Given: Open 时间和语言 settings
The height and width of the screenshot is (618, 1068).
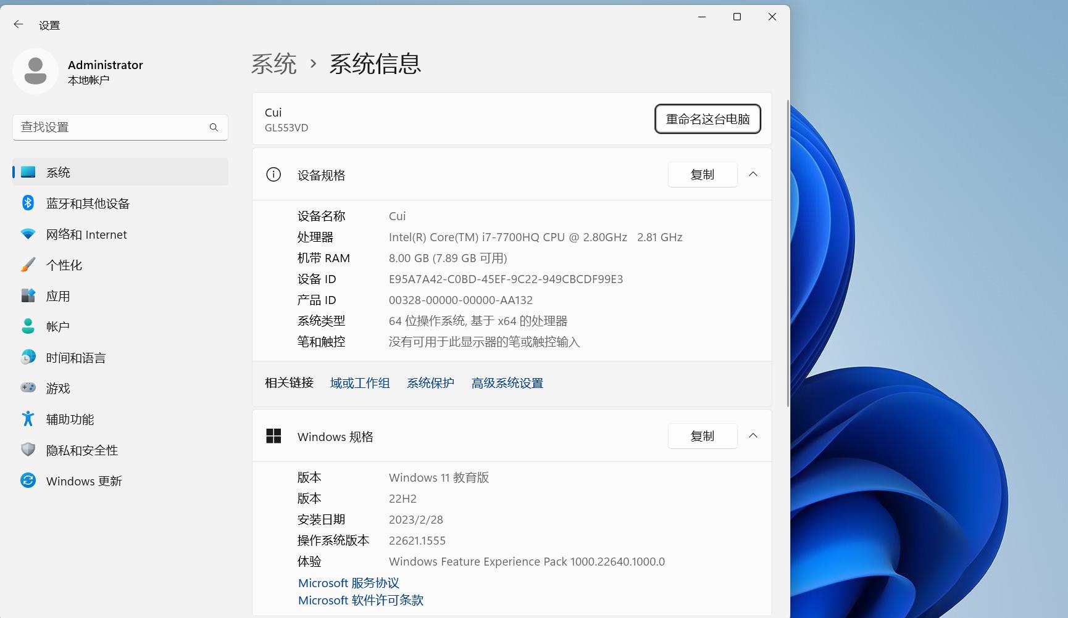Looking at the screenshot, I should coord(28,357).
